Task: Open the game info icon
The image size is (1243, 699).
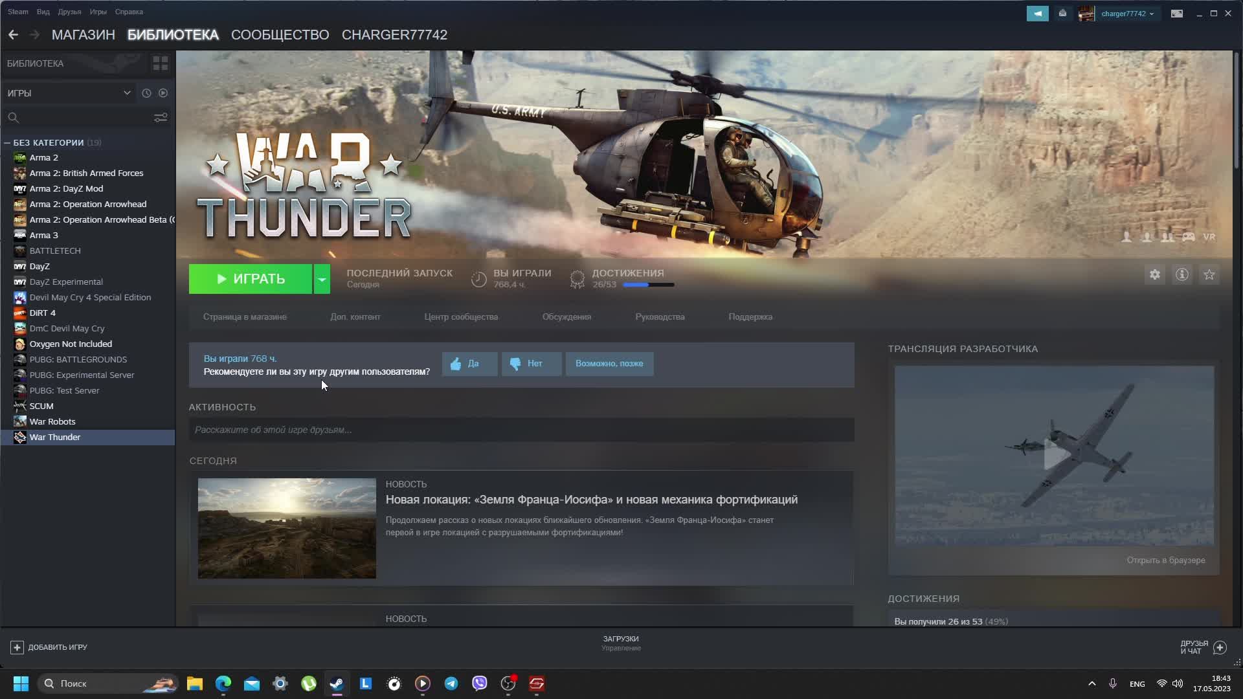Action: click(x=1182, y=274)
